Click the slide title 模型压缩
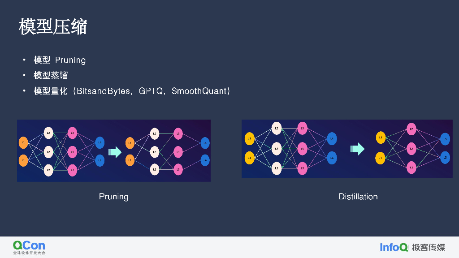The width and height of the screenshot is (459, 258). [52, 27]
